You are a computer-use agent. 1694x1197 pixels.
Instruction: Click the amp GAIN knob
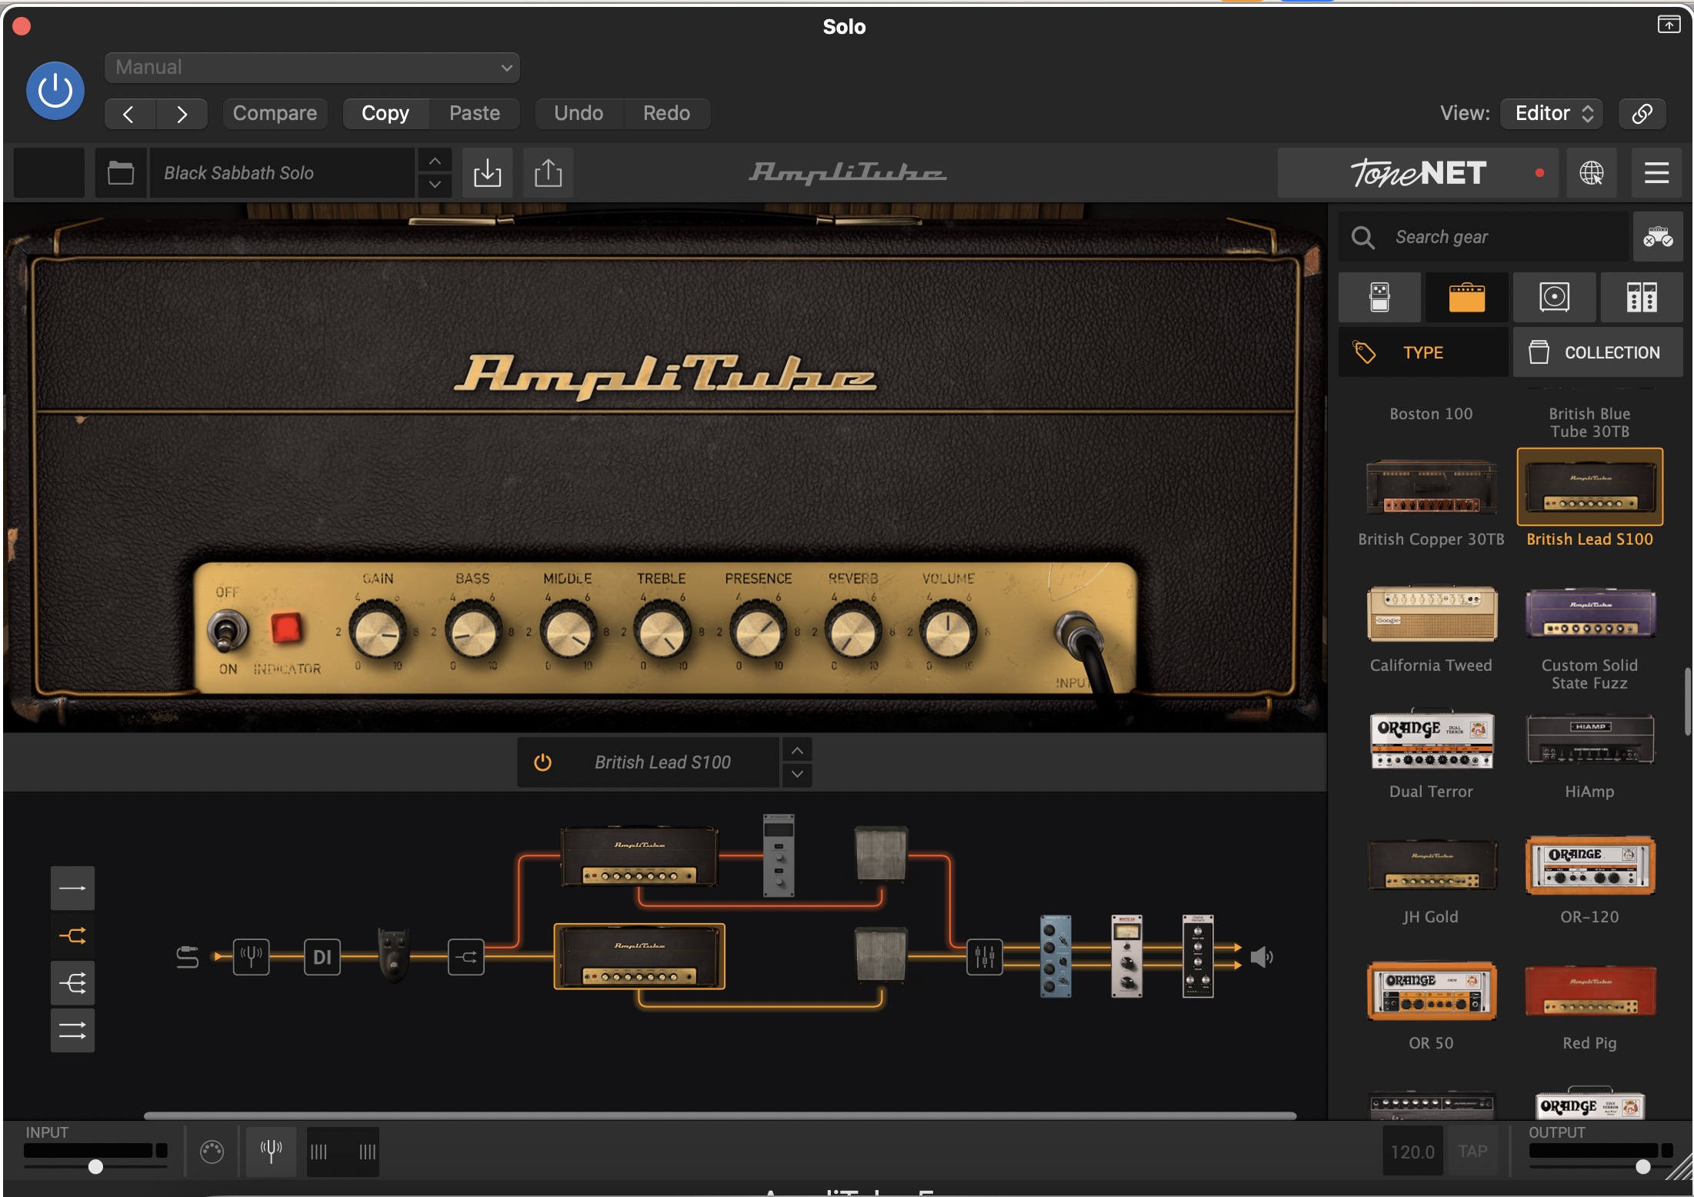[377, 631]
